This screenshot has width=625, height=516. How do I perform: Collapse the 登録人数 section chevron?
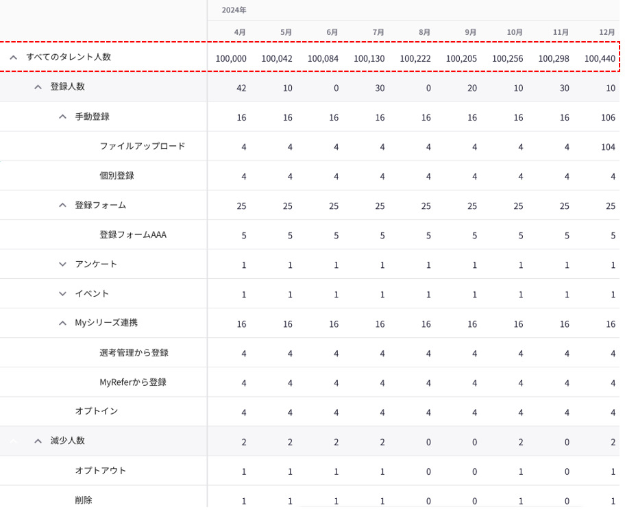pos(38,87)
